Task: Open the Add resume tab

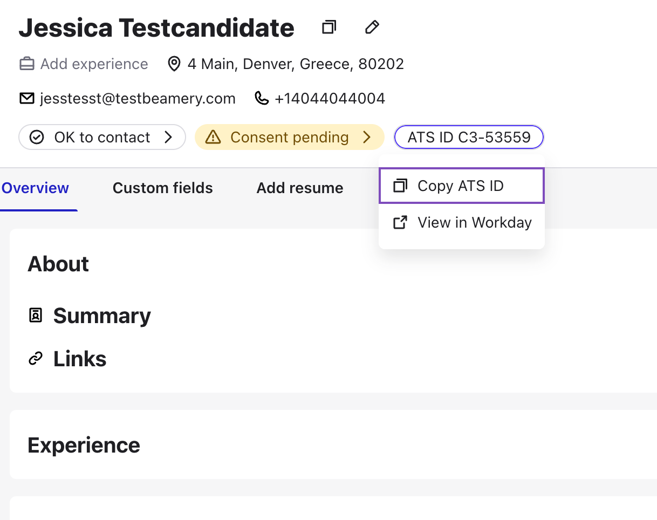Action: [299, 188]
